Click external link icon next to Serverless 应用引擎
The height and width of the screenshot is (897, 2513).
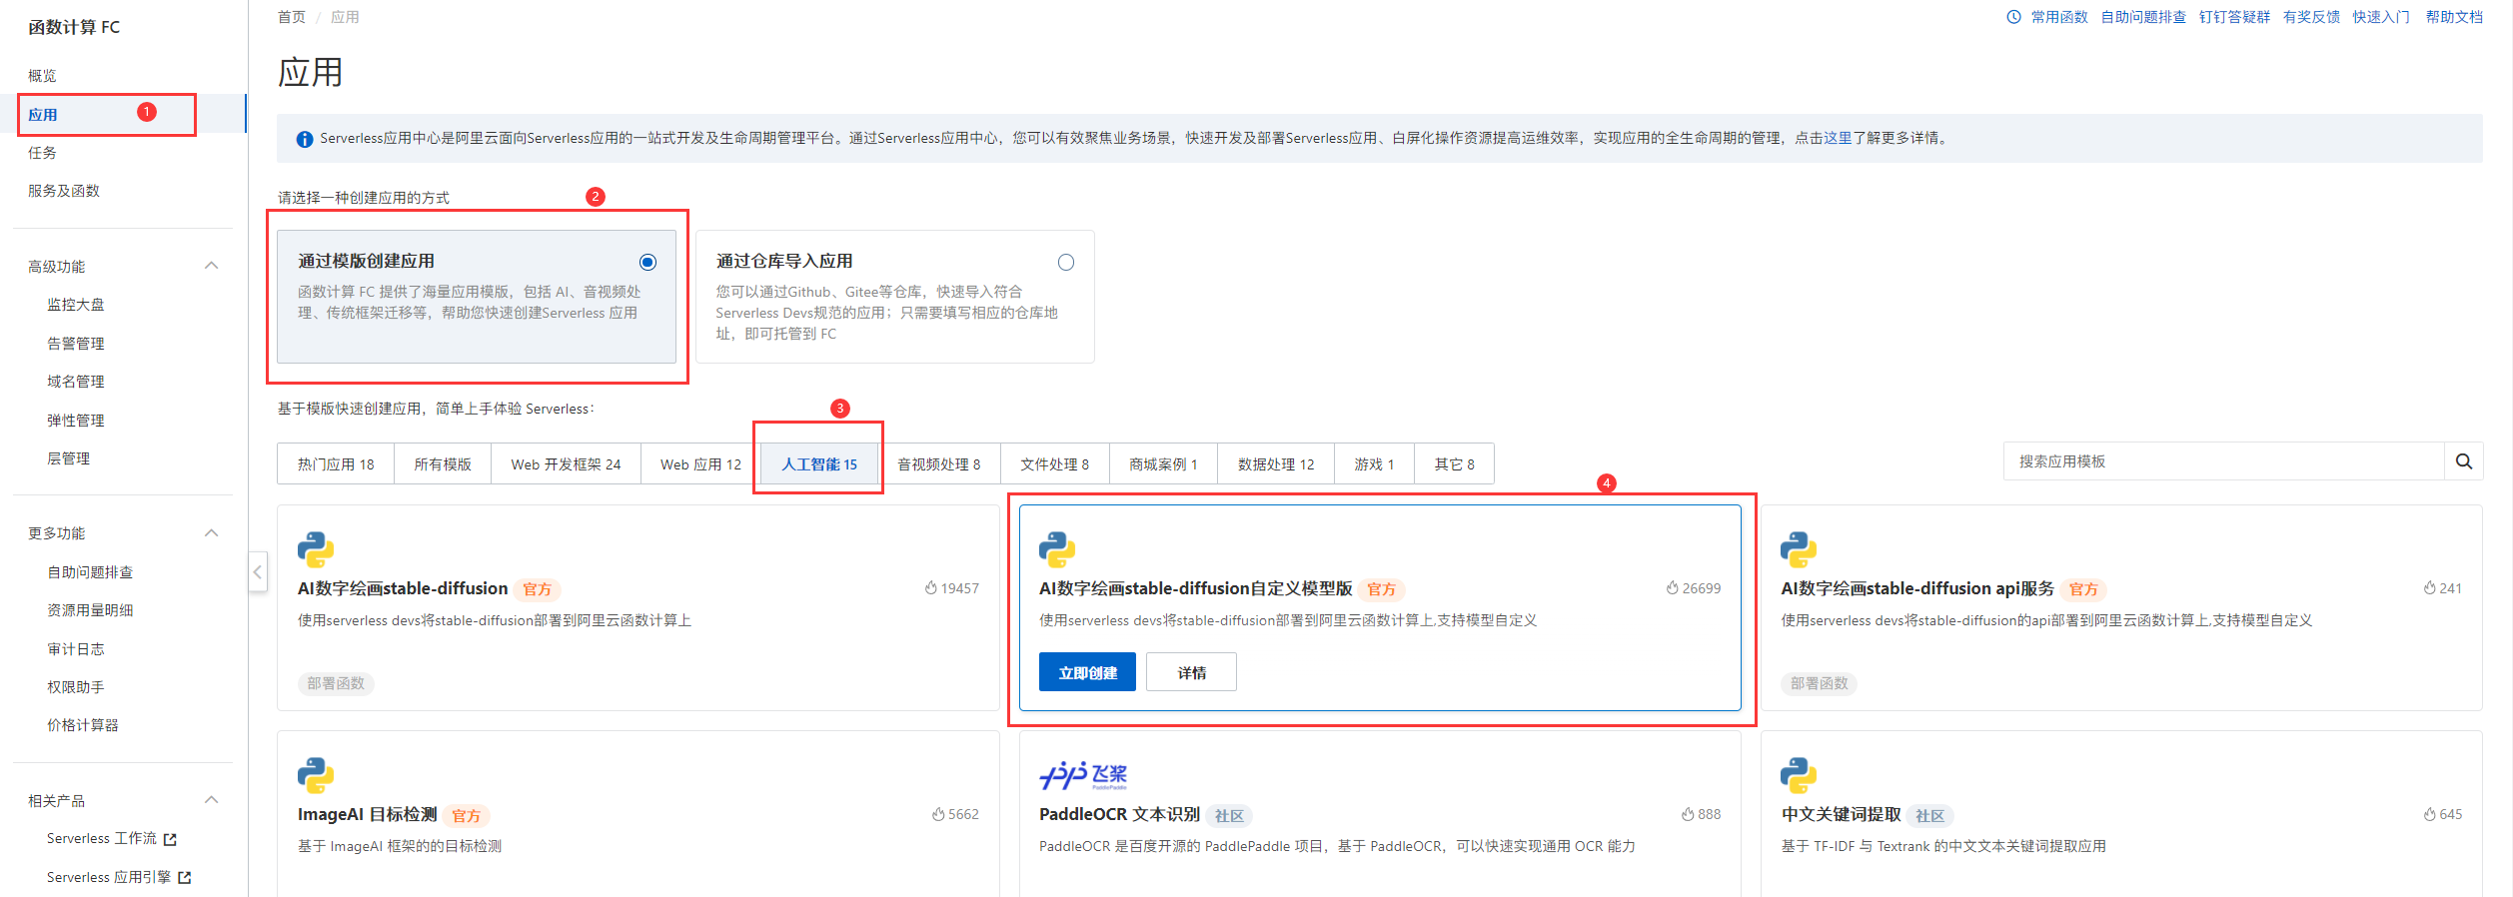coord(184,878)
